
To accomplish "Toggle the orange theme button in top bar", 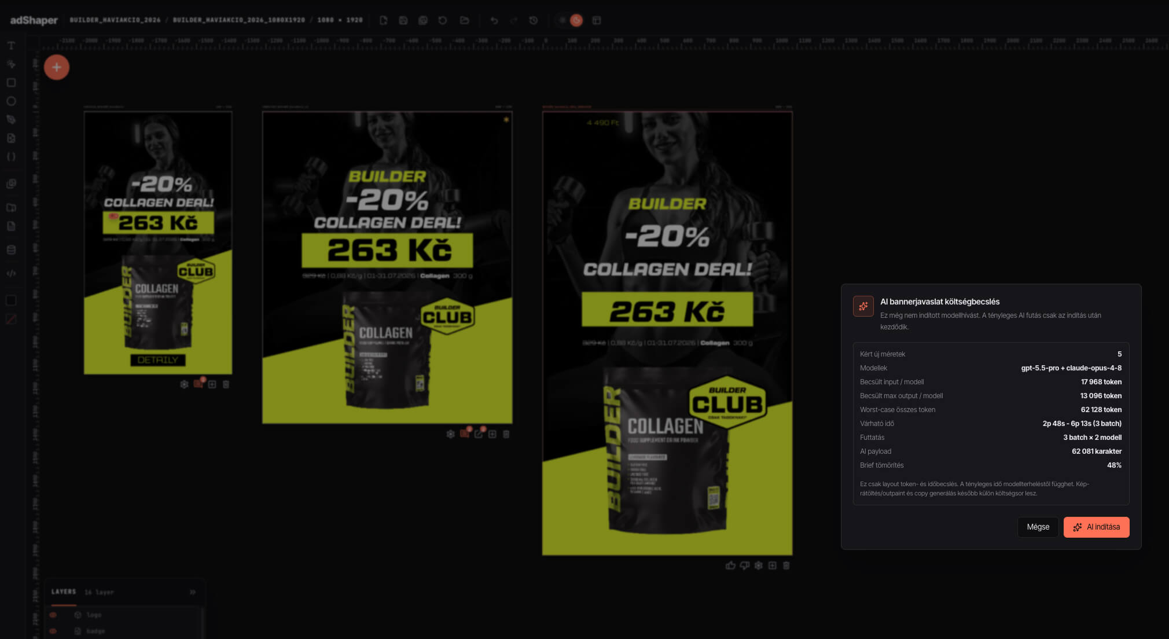I will [576, 20].
